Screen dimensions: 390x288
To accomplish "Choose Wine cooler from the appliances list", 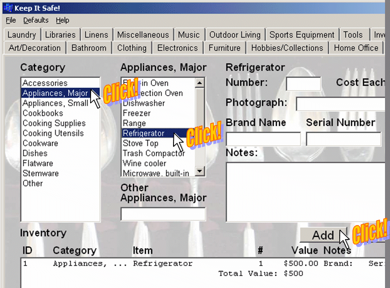I will tap(158, 163).
